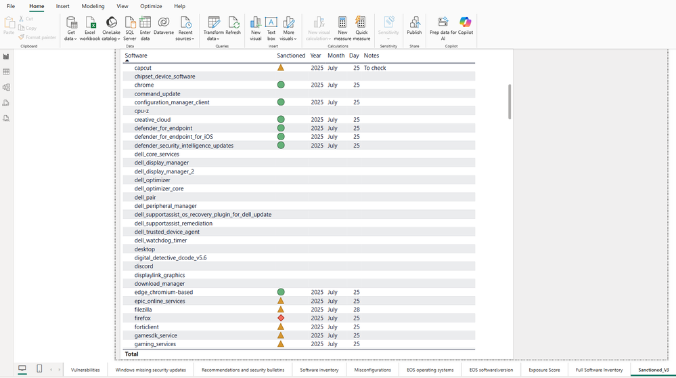Open the OneLake catalog

111,28
